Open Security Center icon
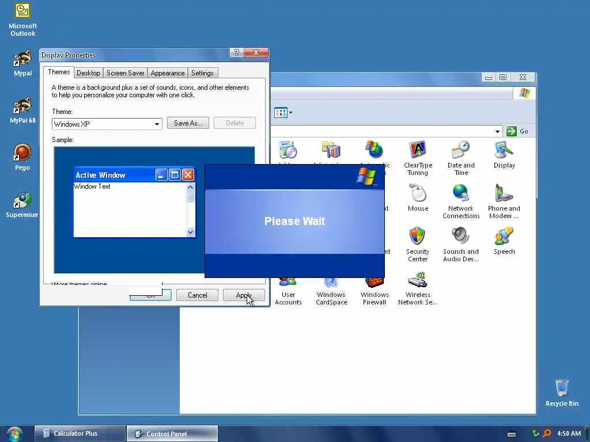This screenshot has height=442, width=590. coord(418,244)
